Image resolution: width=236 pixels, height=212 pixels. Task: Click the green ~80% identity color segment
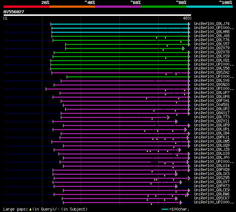pos(164,7)
